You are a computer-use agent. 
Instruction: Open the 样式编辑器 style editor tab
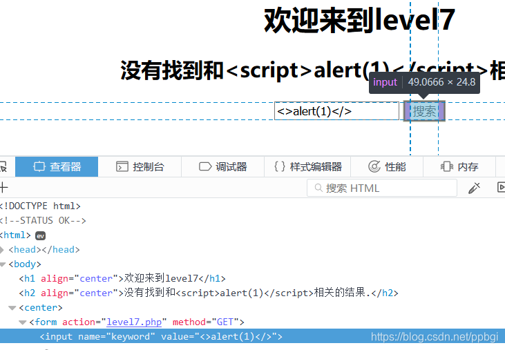pos(307,166)
